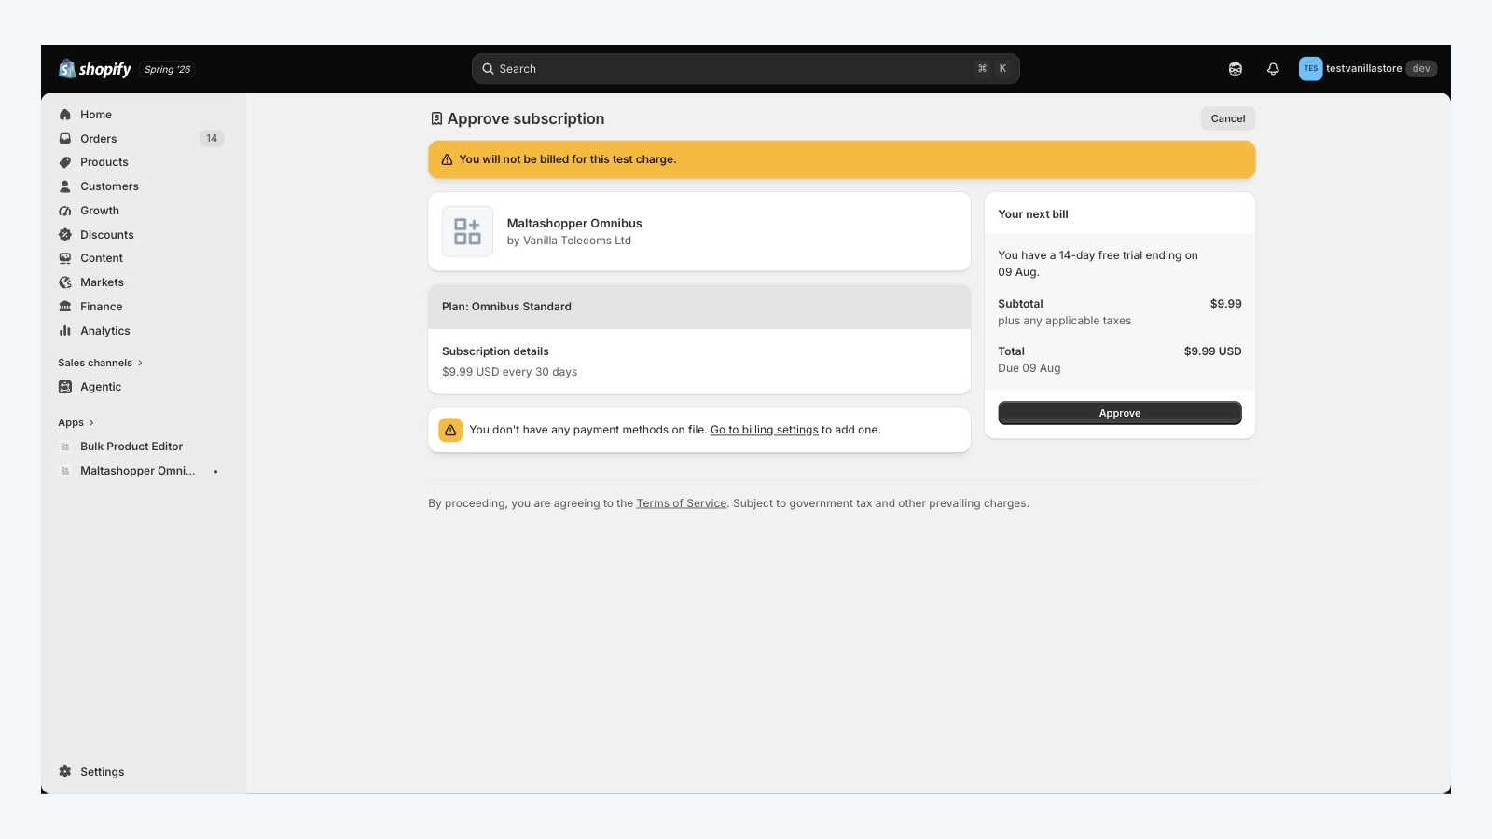Click the dev store badge
This screenshot has width=1492, height=839.
[x=1421, y=69]
